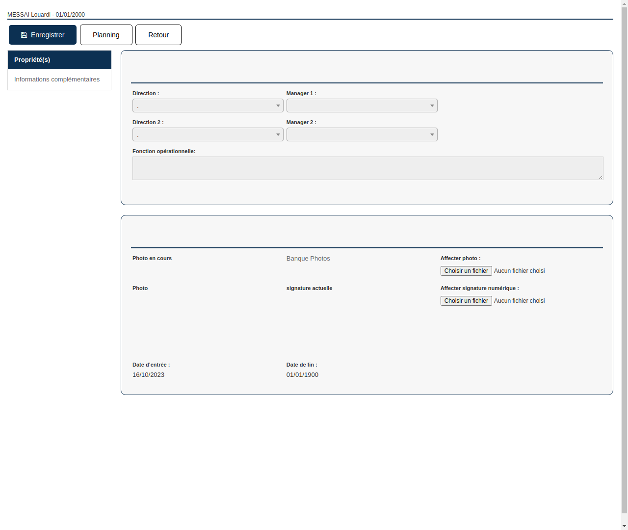This screenshot has width=628, height=530.
Task: Click the Direction dropdown arrow
Action: point(278,106)
